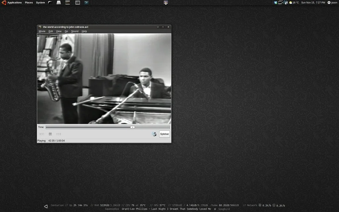The image size is (339, 212).
Task: Minimize the movie player window
Action: tap(158, 27)
